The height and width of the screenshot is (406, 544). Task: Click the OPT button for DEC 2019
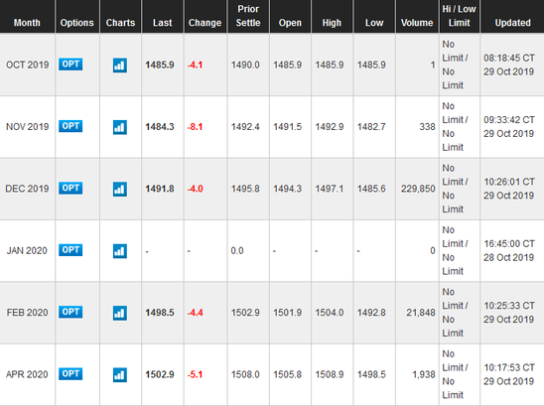70,188
